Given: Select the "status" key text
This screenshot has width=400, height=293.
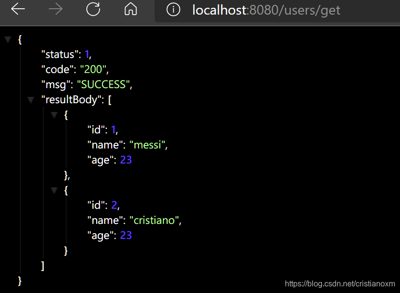Looking at the screenshot, I should click(60, 54).
